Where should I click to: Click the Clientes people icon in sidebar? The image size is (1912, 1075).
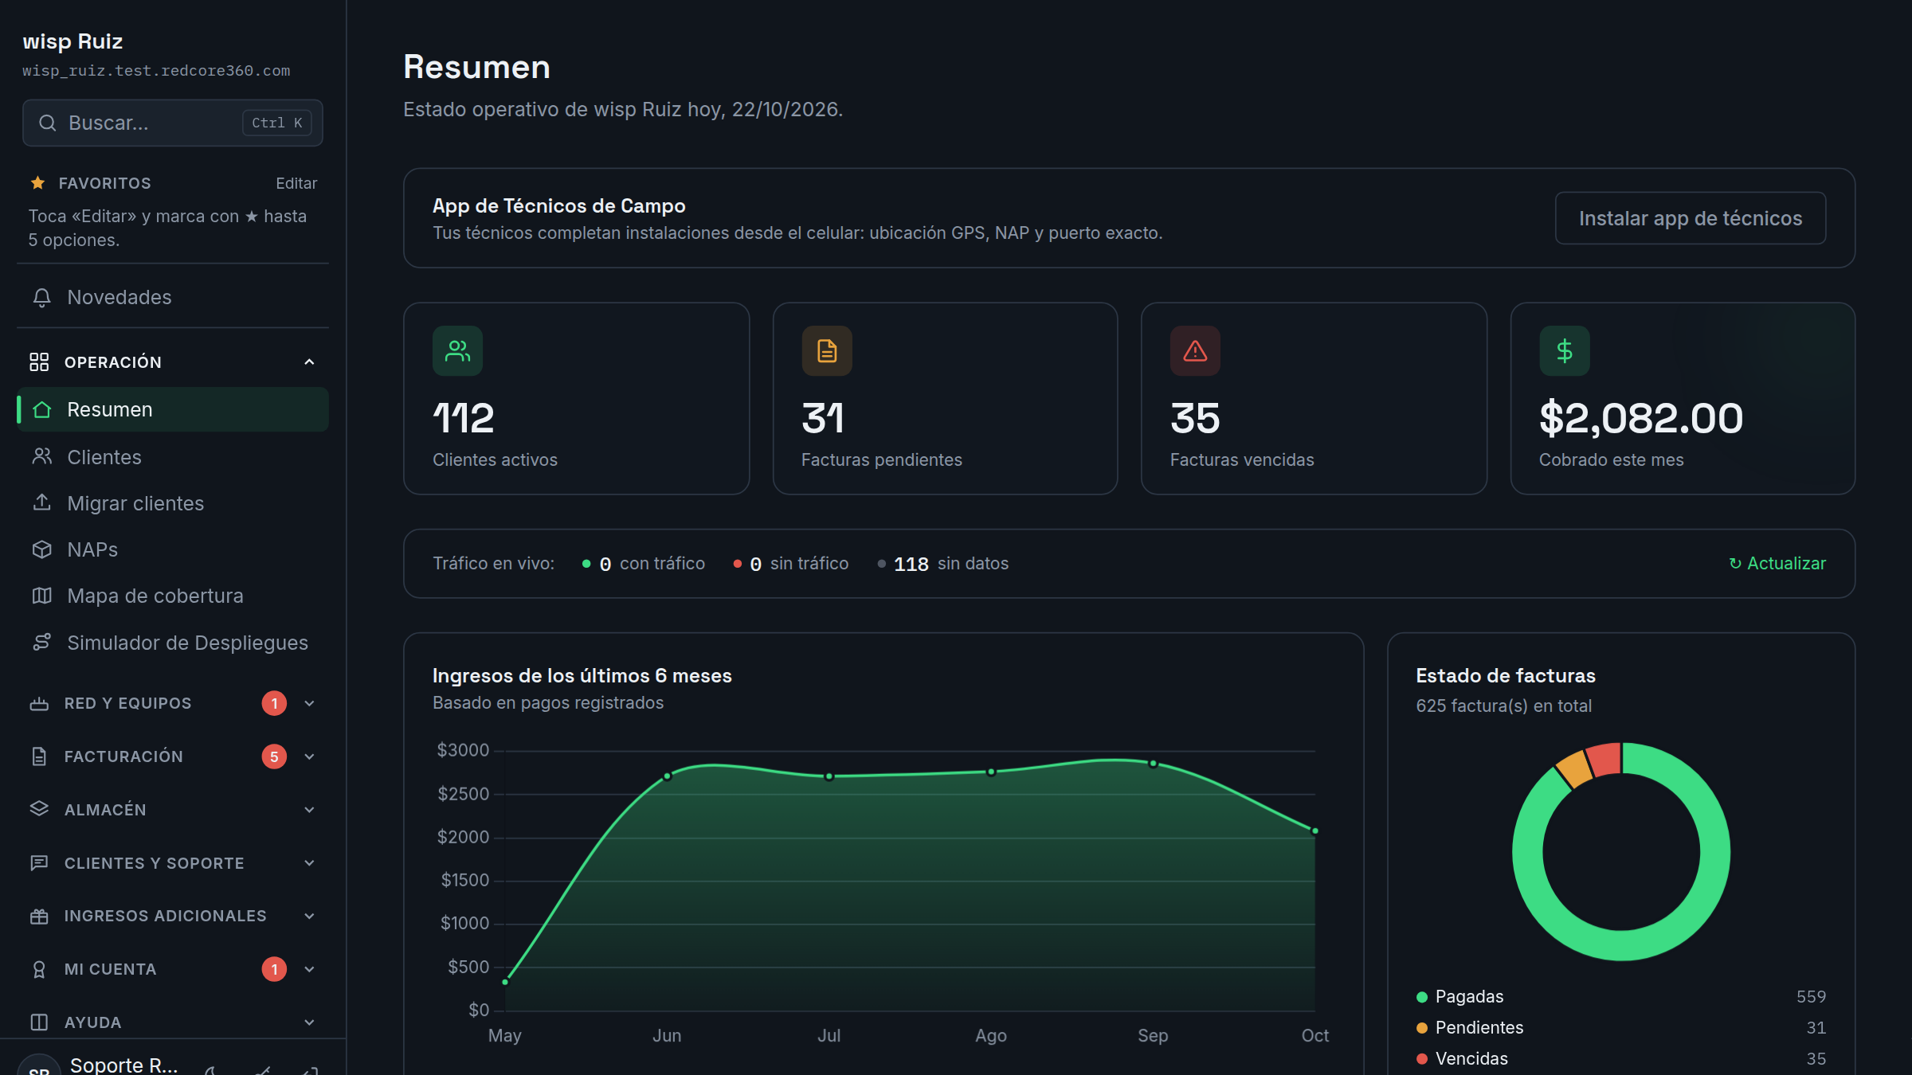click(x=41, y=456)
